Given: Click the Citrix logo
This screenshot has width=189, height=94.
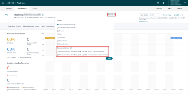Looking at the screenshot, I should click(11, 3).
